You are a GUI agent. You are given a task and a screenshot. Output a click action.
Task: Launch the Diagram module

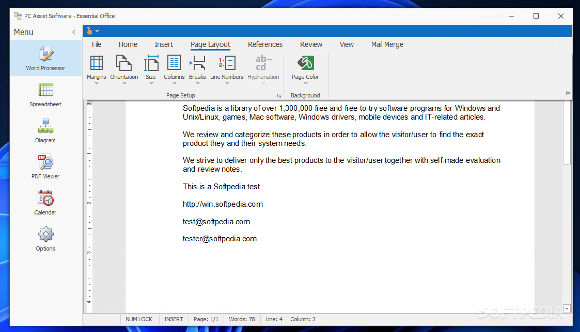45,131
